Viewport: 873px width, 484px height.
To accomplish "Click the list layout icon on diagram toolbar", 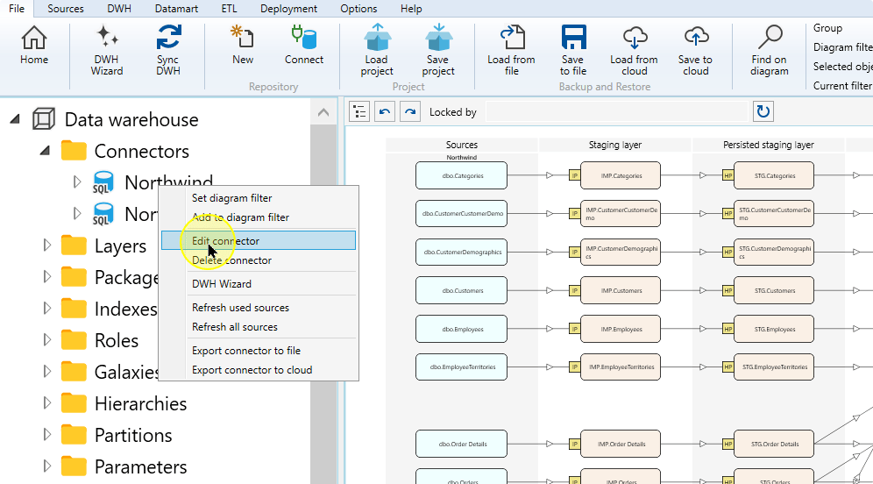I will click(x=359, y=111).
